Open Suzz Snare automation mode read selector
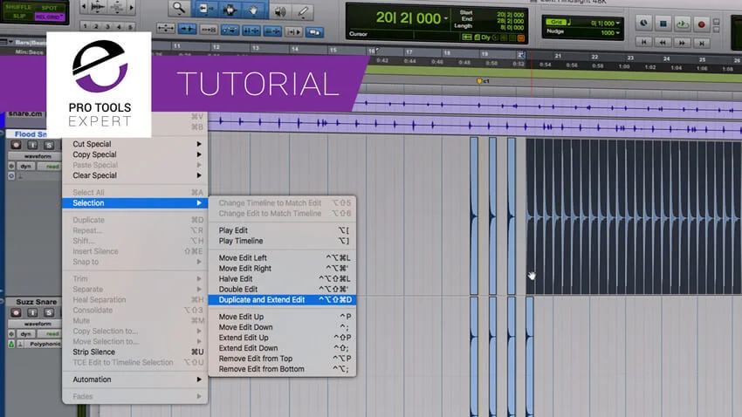 click(50, 334)
